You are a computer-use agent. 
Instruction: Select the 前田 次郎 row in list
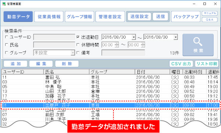[110, 115]
